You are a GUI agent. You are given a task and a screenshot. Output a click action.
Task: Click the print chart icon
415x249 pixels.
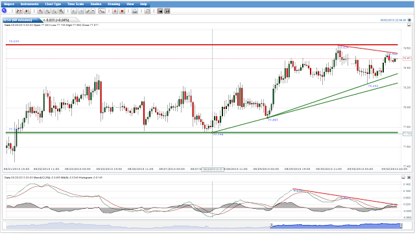pos(135,11)
